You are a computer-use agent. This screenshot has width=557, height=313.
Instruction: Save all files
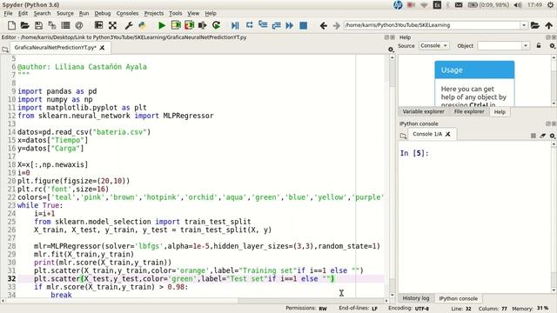click(x=52, y=25)
